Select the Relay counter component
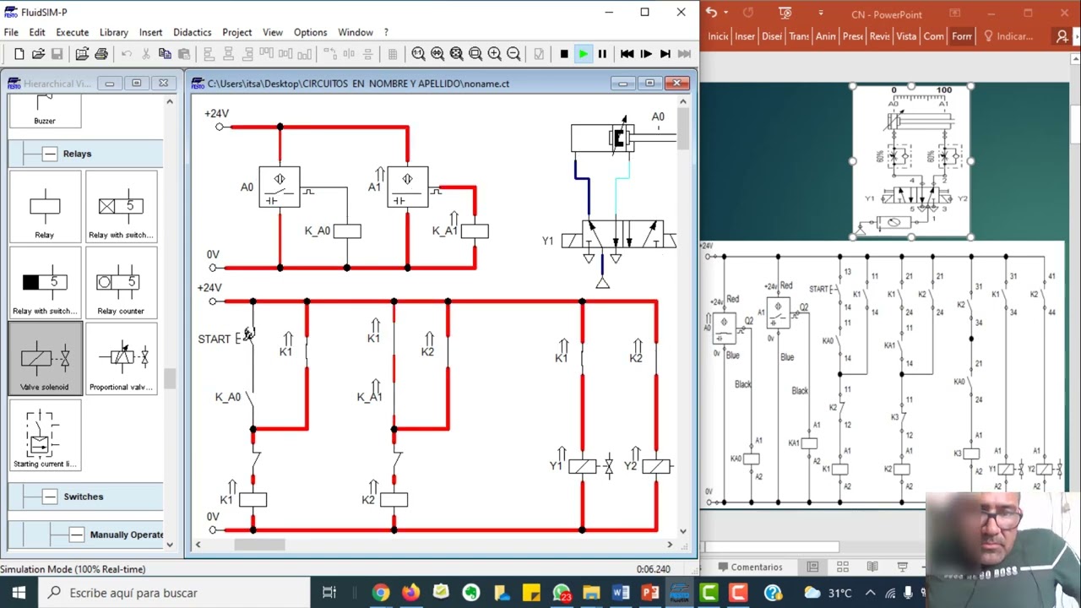 click(121, 283)
